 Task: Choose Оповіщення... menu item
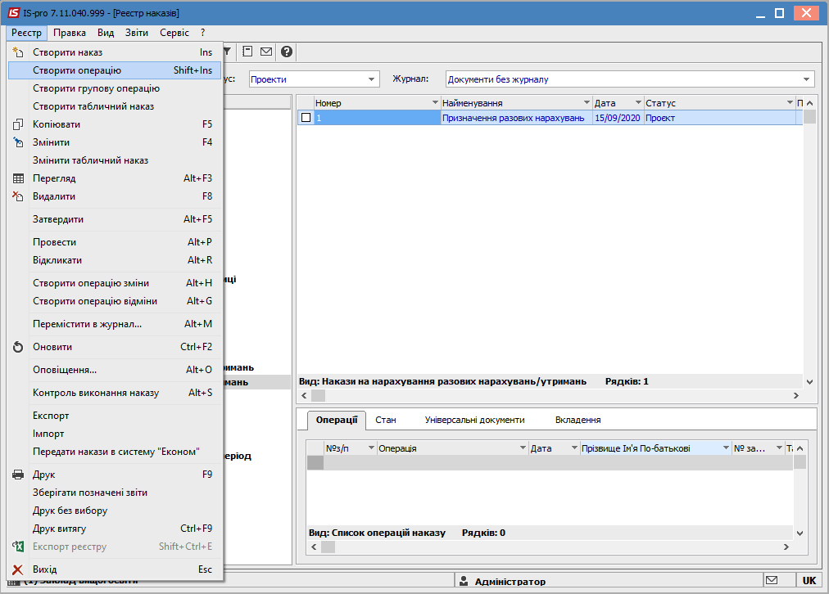115,370
